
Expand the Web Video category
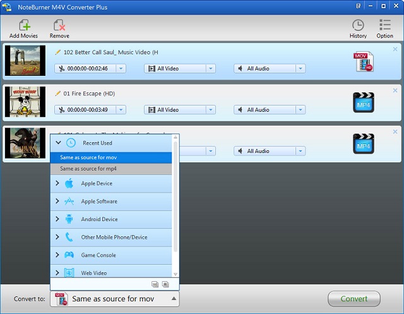click(x=57, y=272)
